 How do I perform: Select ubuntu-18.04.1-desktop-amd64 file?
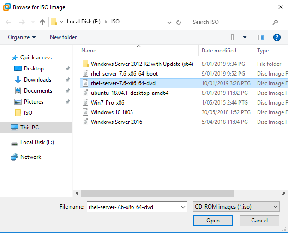point(130,93)
